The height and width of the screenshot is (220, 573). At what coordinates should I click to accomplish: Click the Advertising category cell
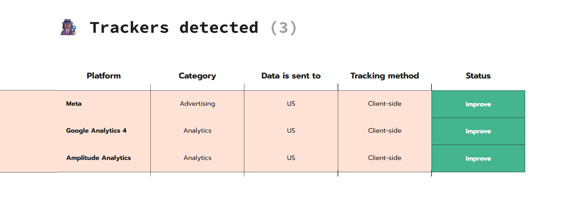[197, 104]
